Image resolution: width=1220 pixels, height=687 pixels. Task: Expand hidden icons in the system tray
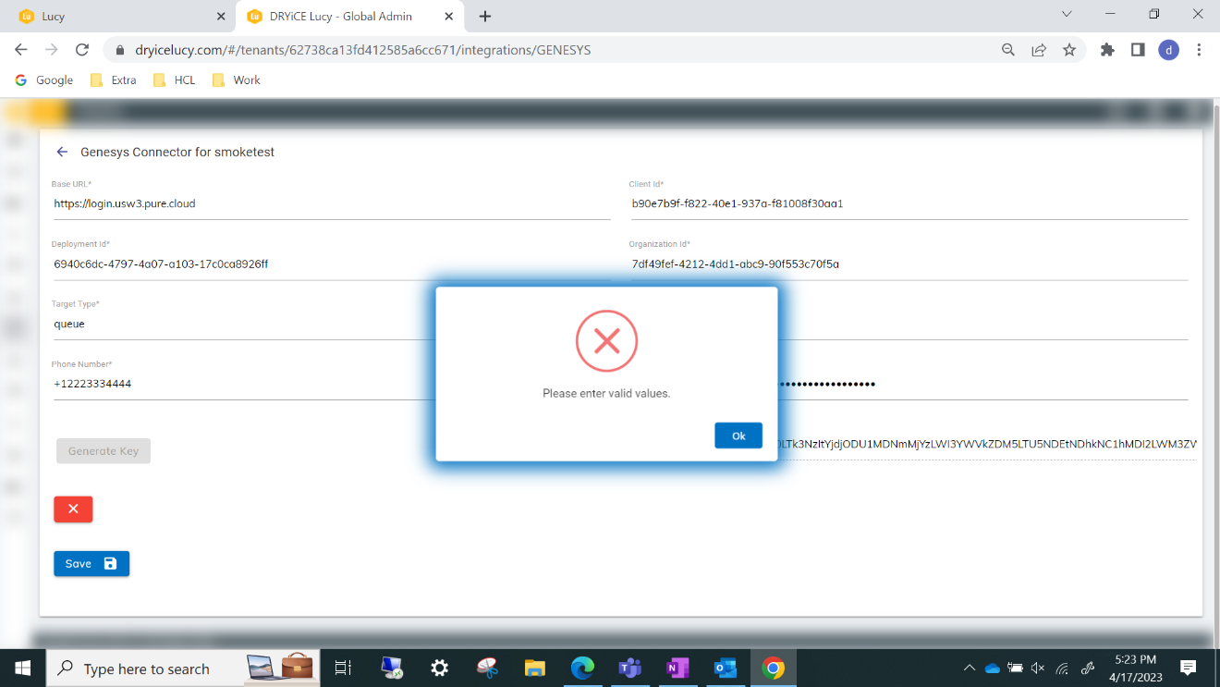click(970, 668)
